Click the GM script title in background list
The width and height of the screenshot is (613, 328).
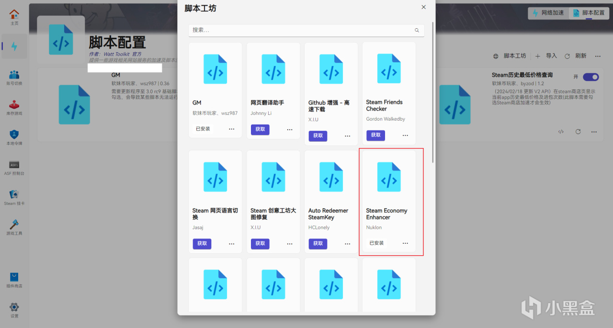tap(116, 75)
